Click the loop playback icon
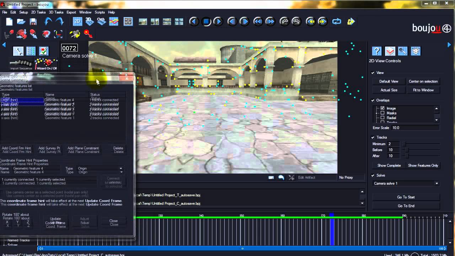Screen dimensions: 455x256 click(336, 22)
